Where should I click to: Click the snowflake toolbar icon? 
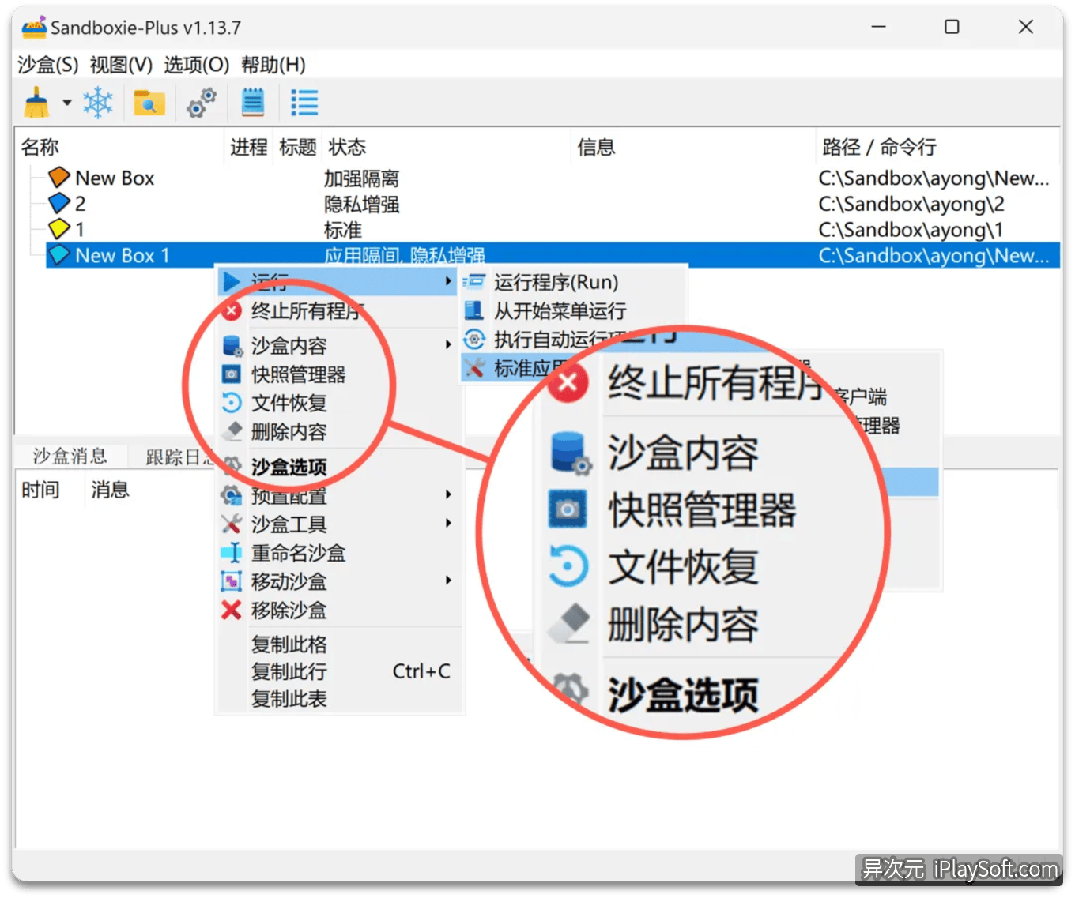pyautogui.click(x=99, y=103)
